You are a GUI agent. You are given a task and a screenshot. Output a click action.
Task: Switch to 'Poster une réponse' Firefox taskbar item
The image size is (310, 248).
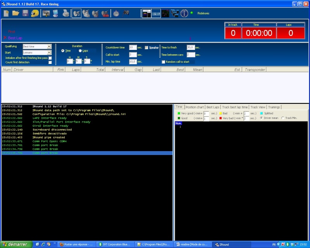click(x=77, y=245)
